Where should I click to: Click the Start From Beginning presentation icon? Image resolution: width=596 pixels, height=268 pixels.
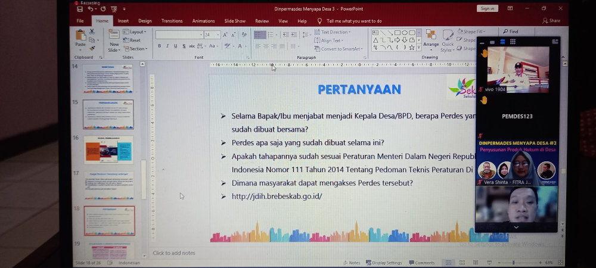coord(114,9)
